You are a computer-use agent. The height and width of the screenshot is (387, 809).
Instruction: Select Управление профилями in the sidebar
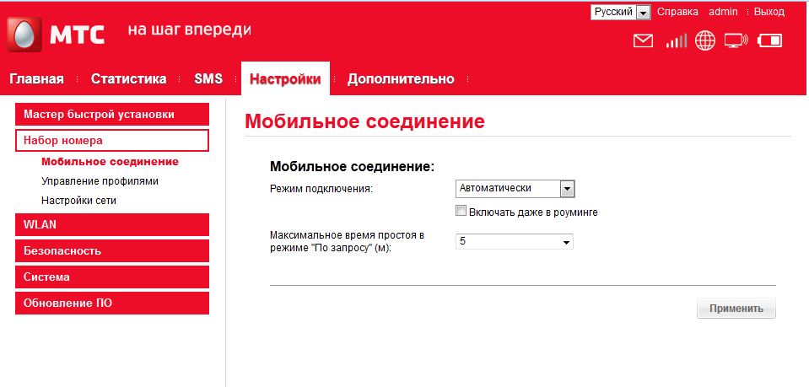click(x=100, y=181)
